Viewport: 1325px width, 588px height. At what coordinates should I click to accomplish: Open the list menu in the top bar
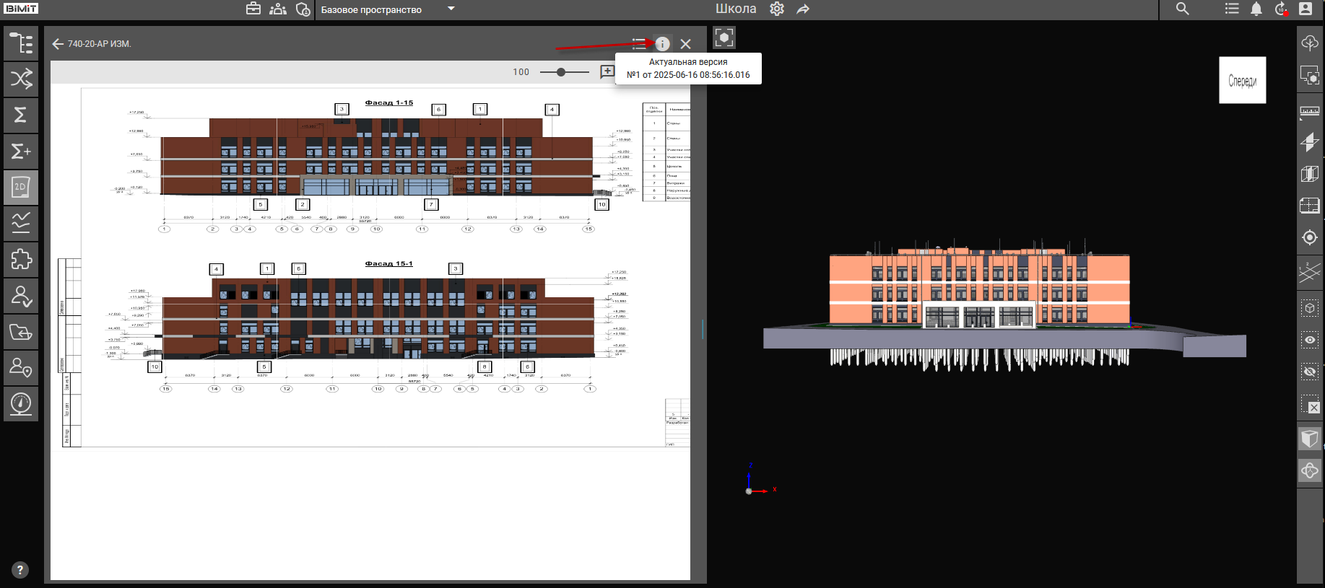coord(1232,9)
